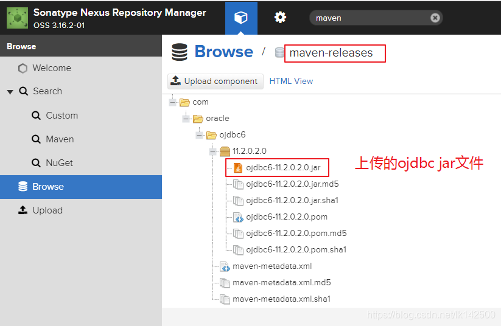Select the 11.2.0.2.0 tree item

[250, 151]
